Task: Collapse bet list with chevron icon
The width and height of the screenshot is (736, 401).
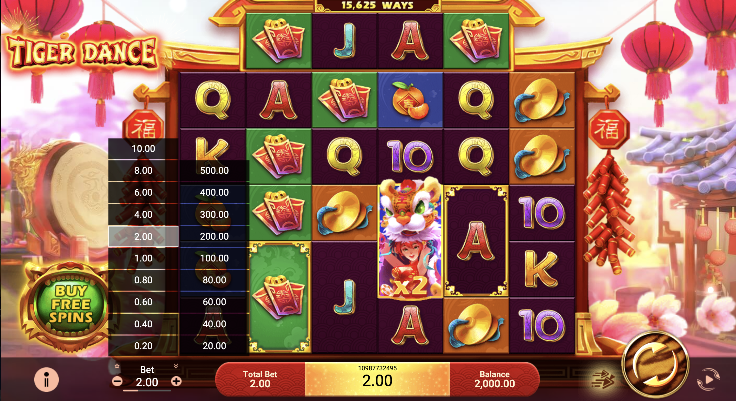Action: [x=176, y=366]
